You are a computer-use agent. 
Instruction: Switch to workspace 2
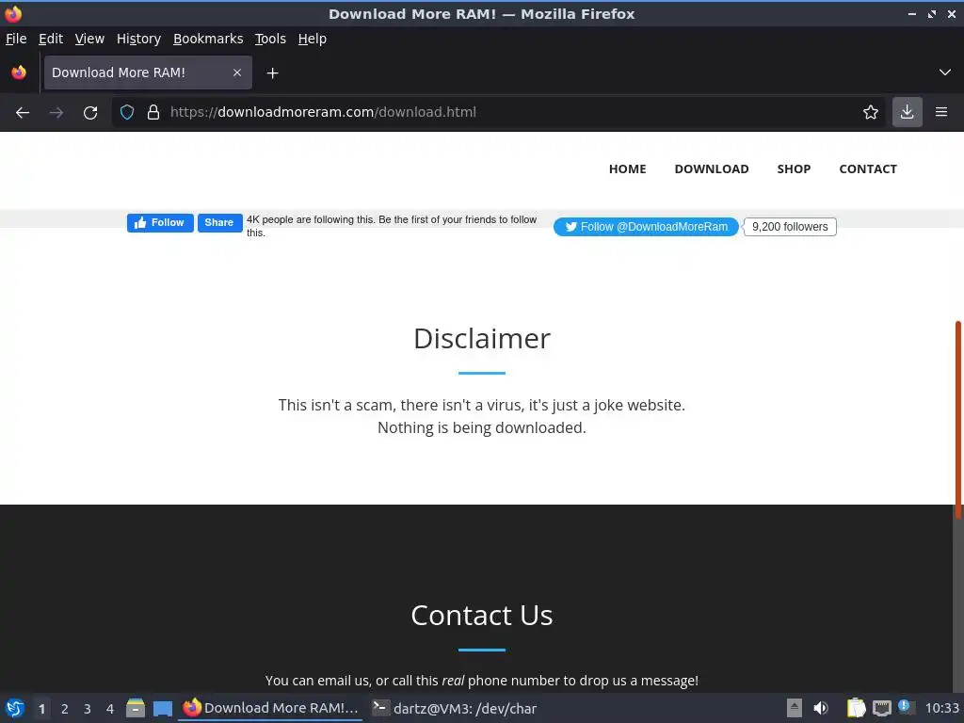click(65, 709)
